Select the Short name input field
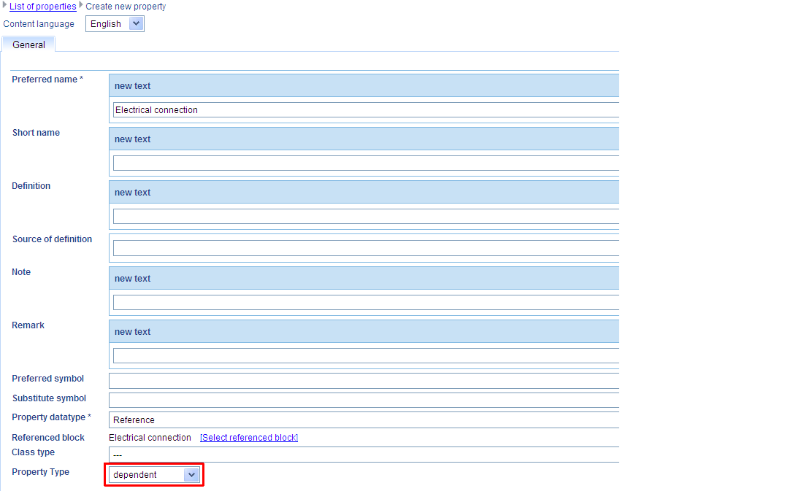This screenshot has height=491, width=801. click(x=365, y=163)
